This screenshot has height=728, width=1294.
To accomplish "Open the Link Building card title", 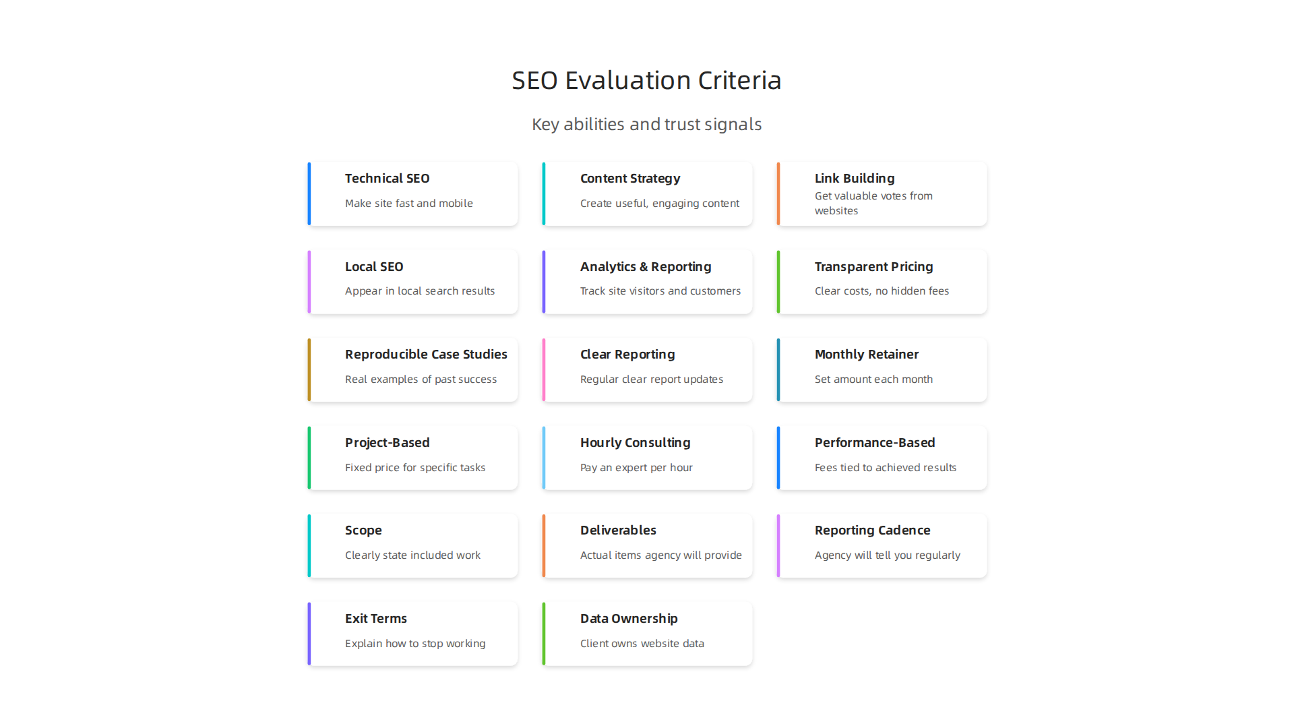I will coord(855,179).
